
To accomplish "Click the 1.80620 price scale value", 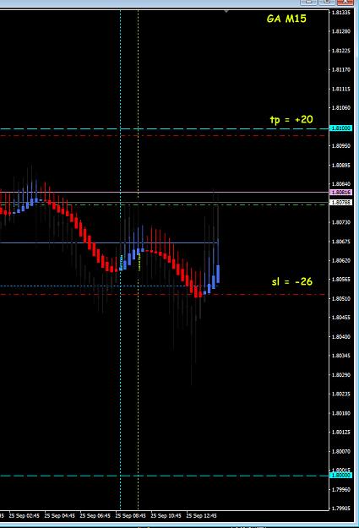I will (x=341, y=261).
